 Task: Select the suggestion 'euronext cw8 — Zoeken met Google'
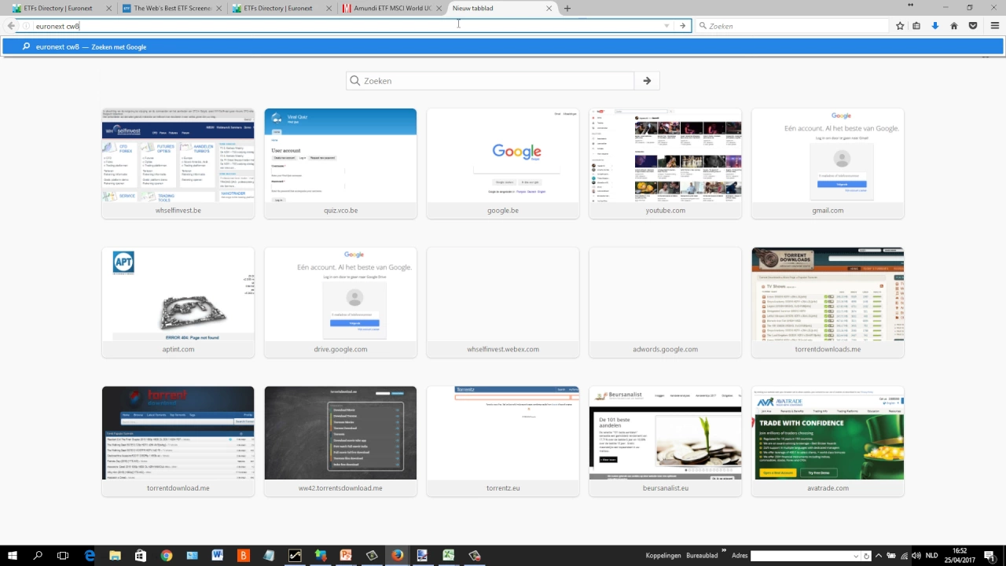pyautogui.click(x=503, y=47)
